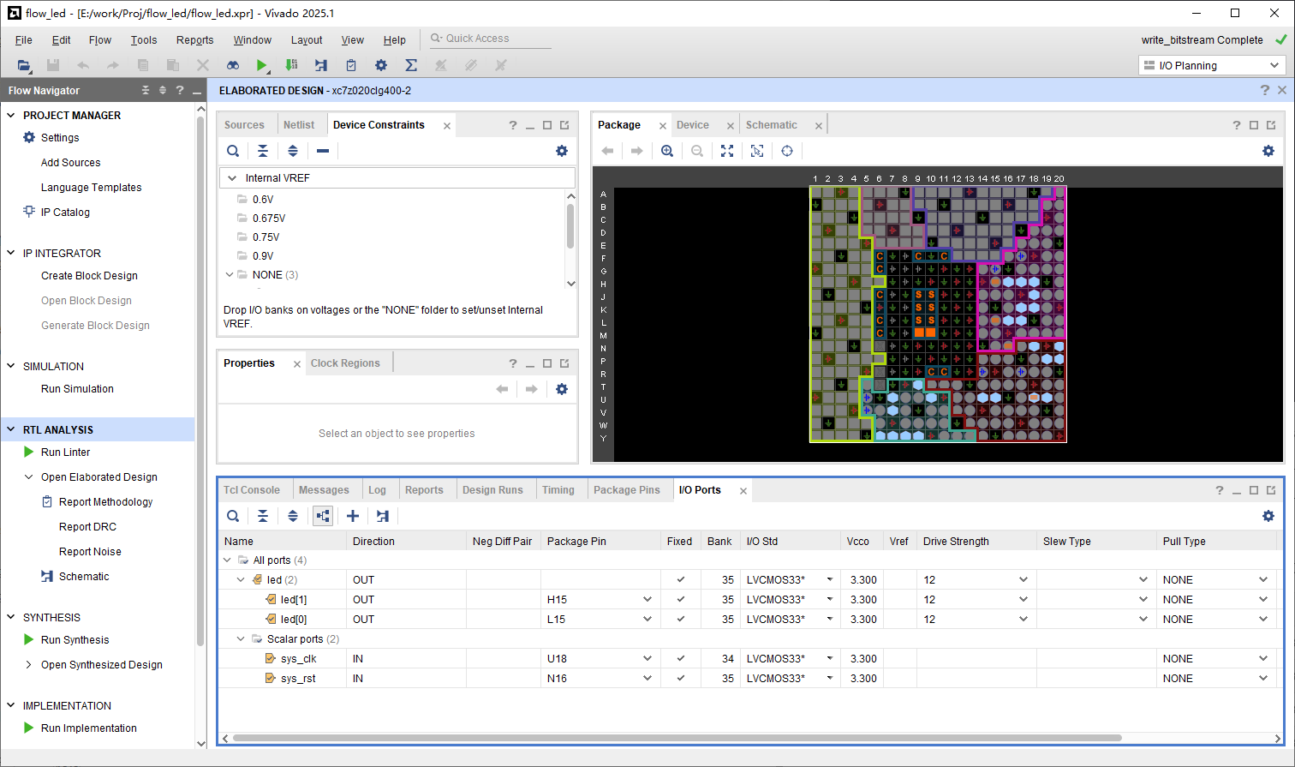Screen dimensions: 1295x767
Task: Toggle Fixed checkmark for sys_clk
Action: [681, 659]
